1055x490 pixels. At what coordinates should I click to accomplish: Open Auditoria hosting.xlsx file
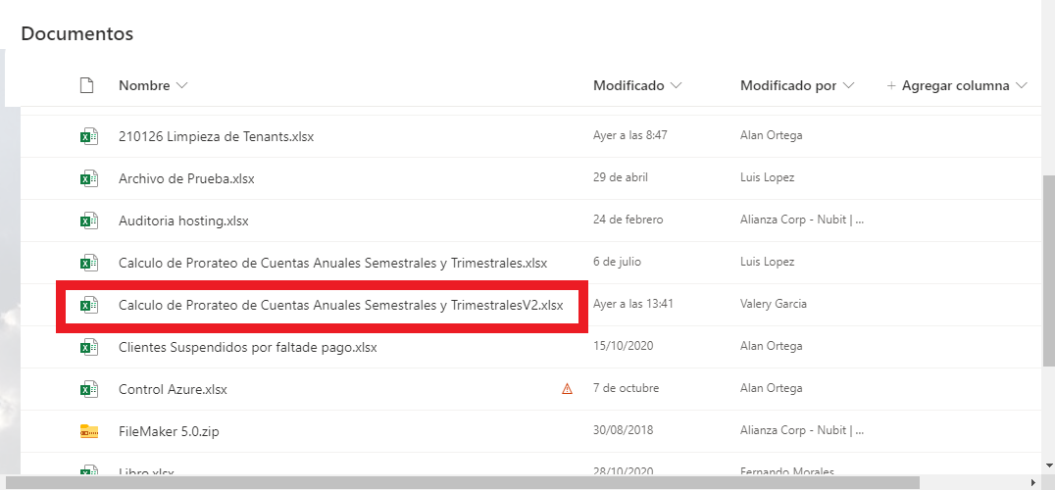pos(183,220)
